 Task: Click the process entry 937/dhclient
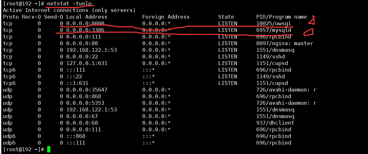(275, 123)
